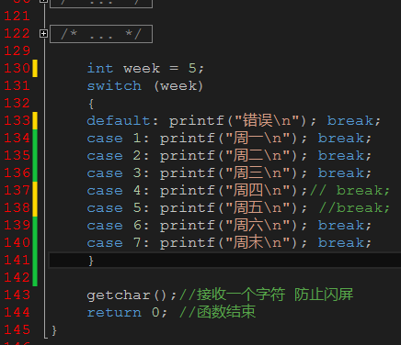Click the commented '//break;' on case 5
Viewport: 401px width, 345px height.
[x=354, y=208]
